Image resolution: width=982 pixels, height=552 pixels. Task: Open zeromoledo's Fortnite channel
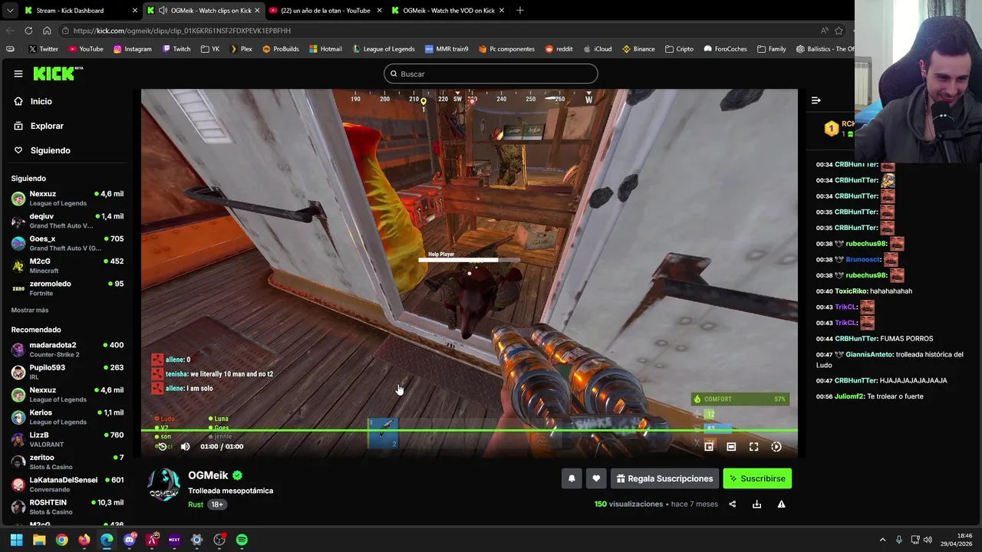pyautogui.click(x=68, y=288)
